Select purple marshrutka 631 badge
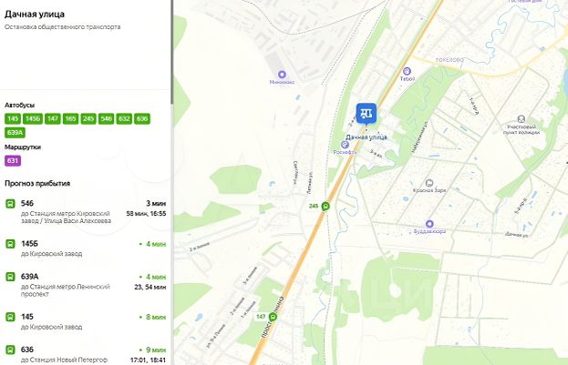The image size is (568, 365). pos(13,160)
